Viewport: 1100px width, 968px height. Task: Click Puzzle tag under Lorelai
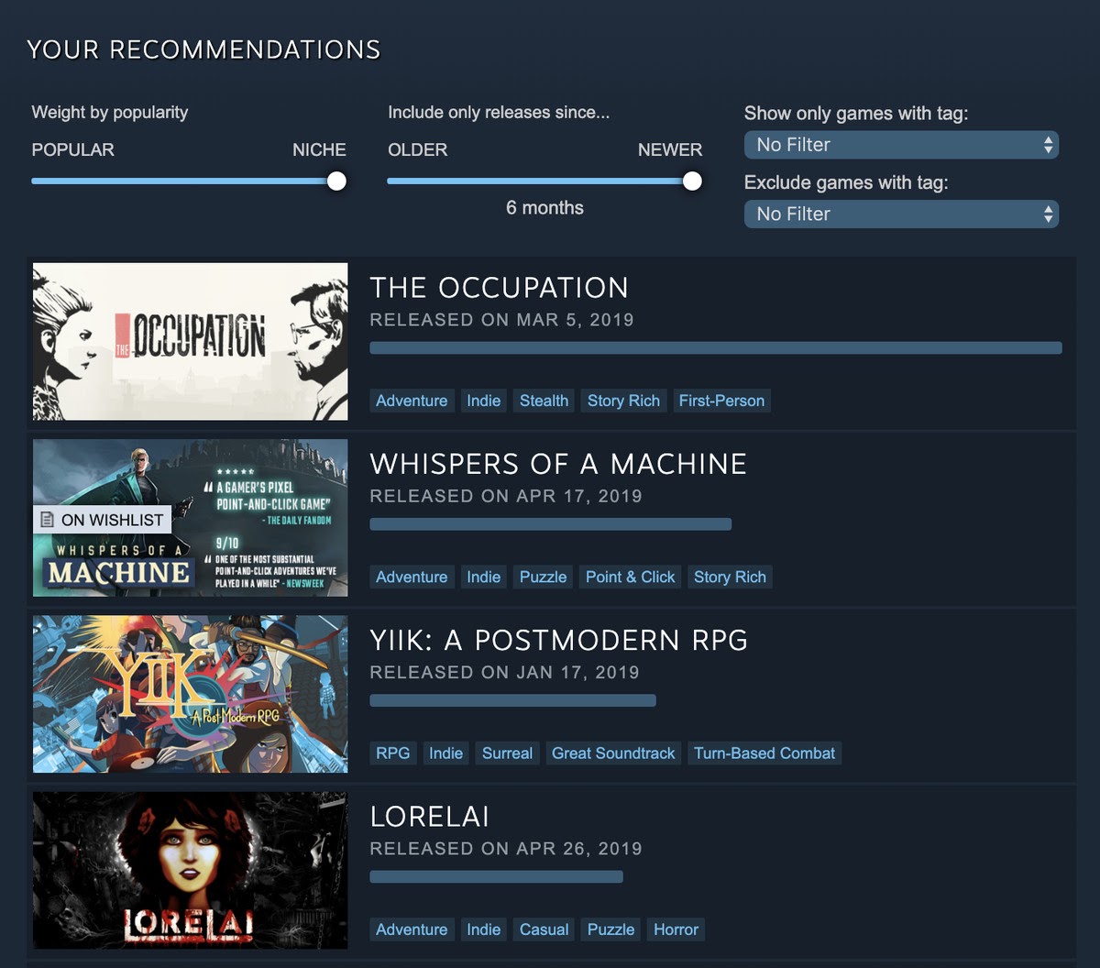610,929
